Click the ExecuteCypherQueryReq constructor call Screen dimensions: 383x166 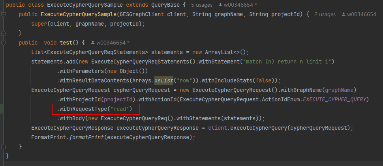(x=134, y=118)
